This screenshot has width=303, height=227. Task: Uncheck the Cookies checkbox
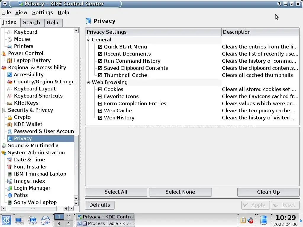[x=100, y=89]
